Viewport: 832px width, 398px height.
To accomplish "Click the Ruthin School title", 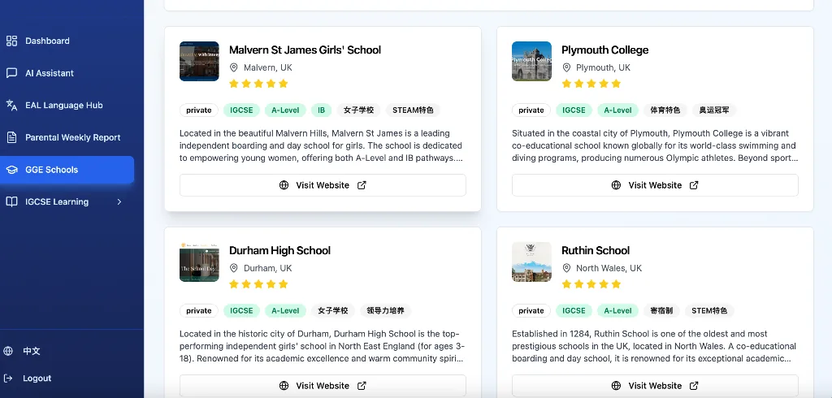I will (596, 250).
